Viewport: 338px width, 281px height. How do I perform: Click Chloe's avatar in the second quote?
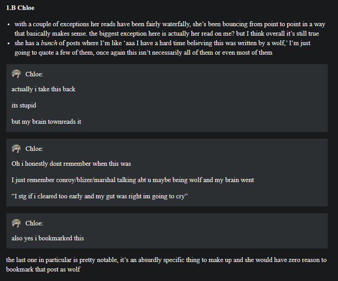(16, 149)
